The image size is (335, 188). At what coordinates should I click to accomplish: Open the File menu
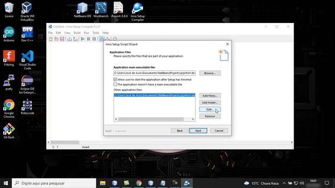pos(50,33)
